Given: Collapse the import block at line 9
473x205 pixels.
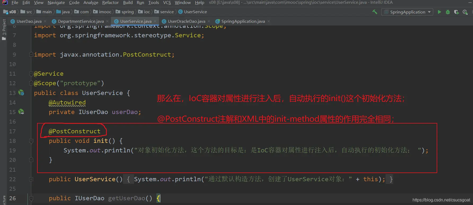Looking at the screenshot, I should pyautogui.click(x=31, y=54).
